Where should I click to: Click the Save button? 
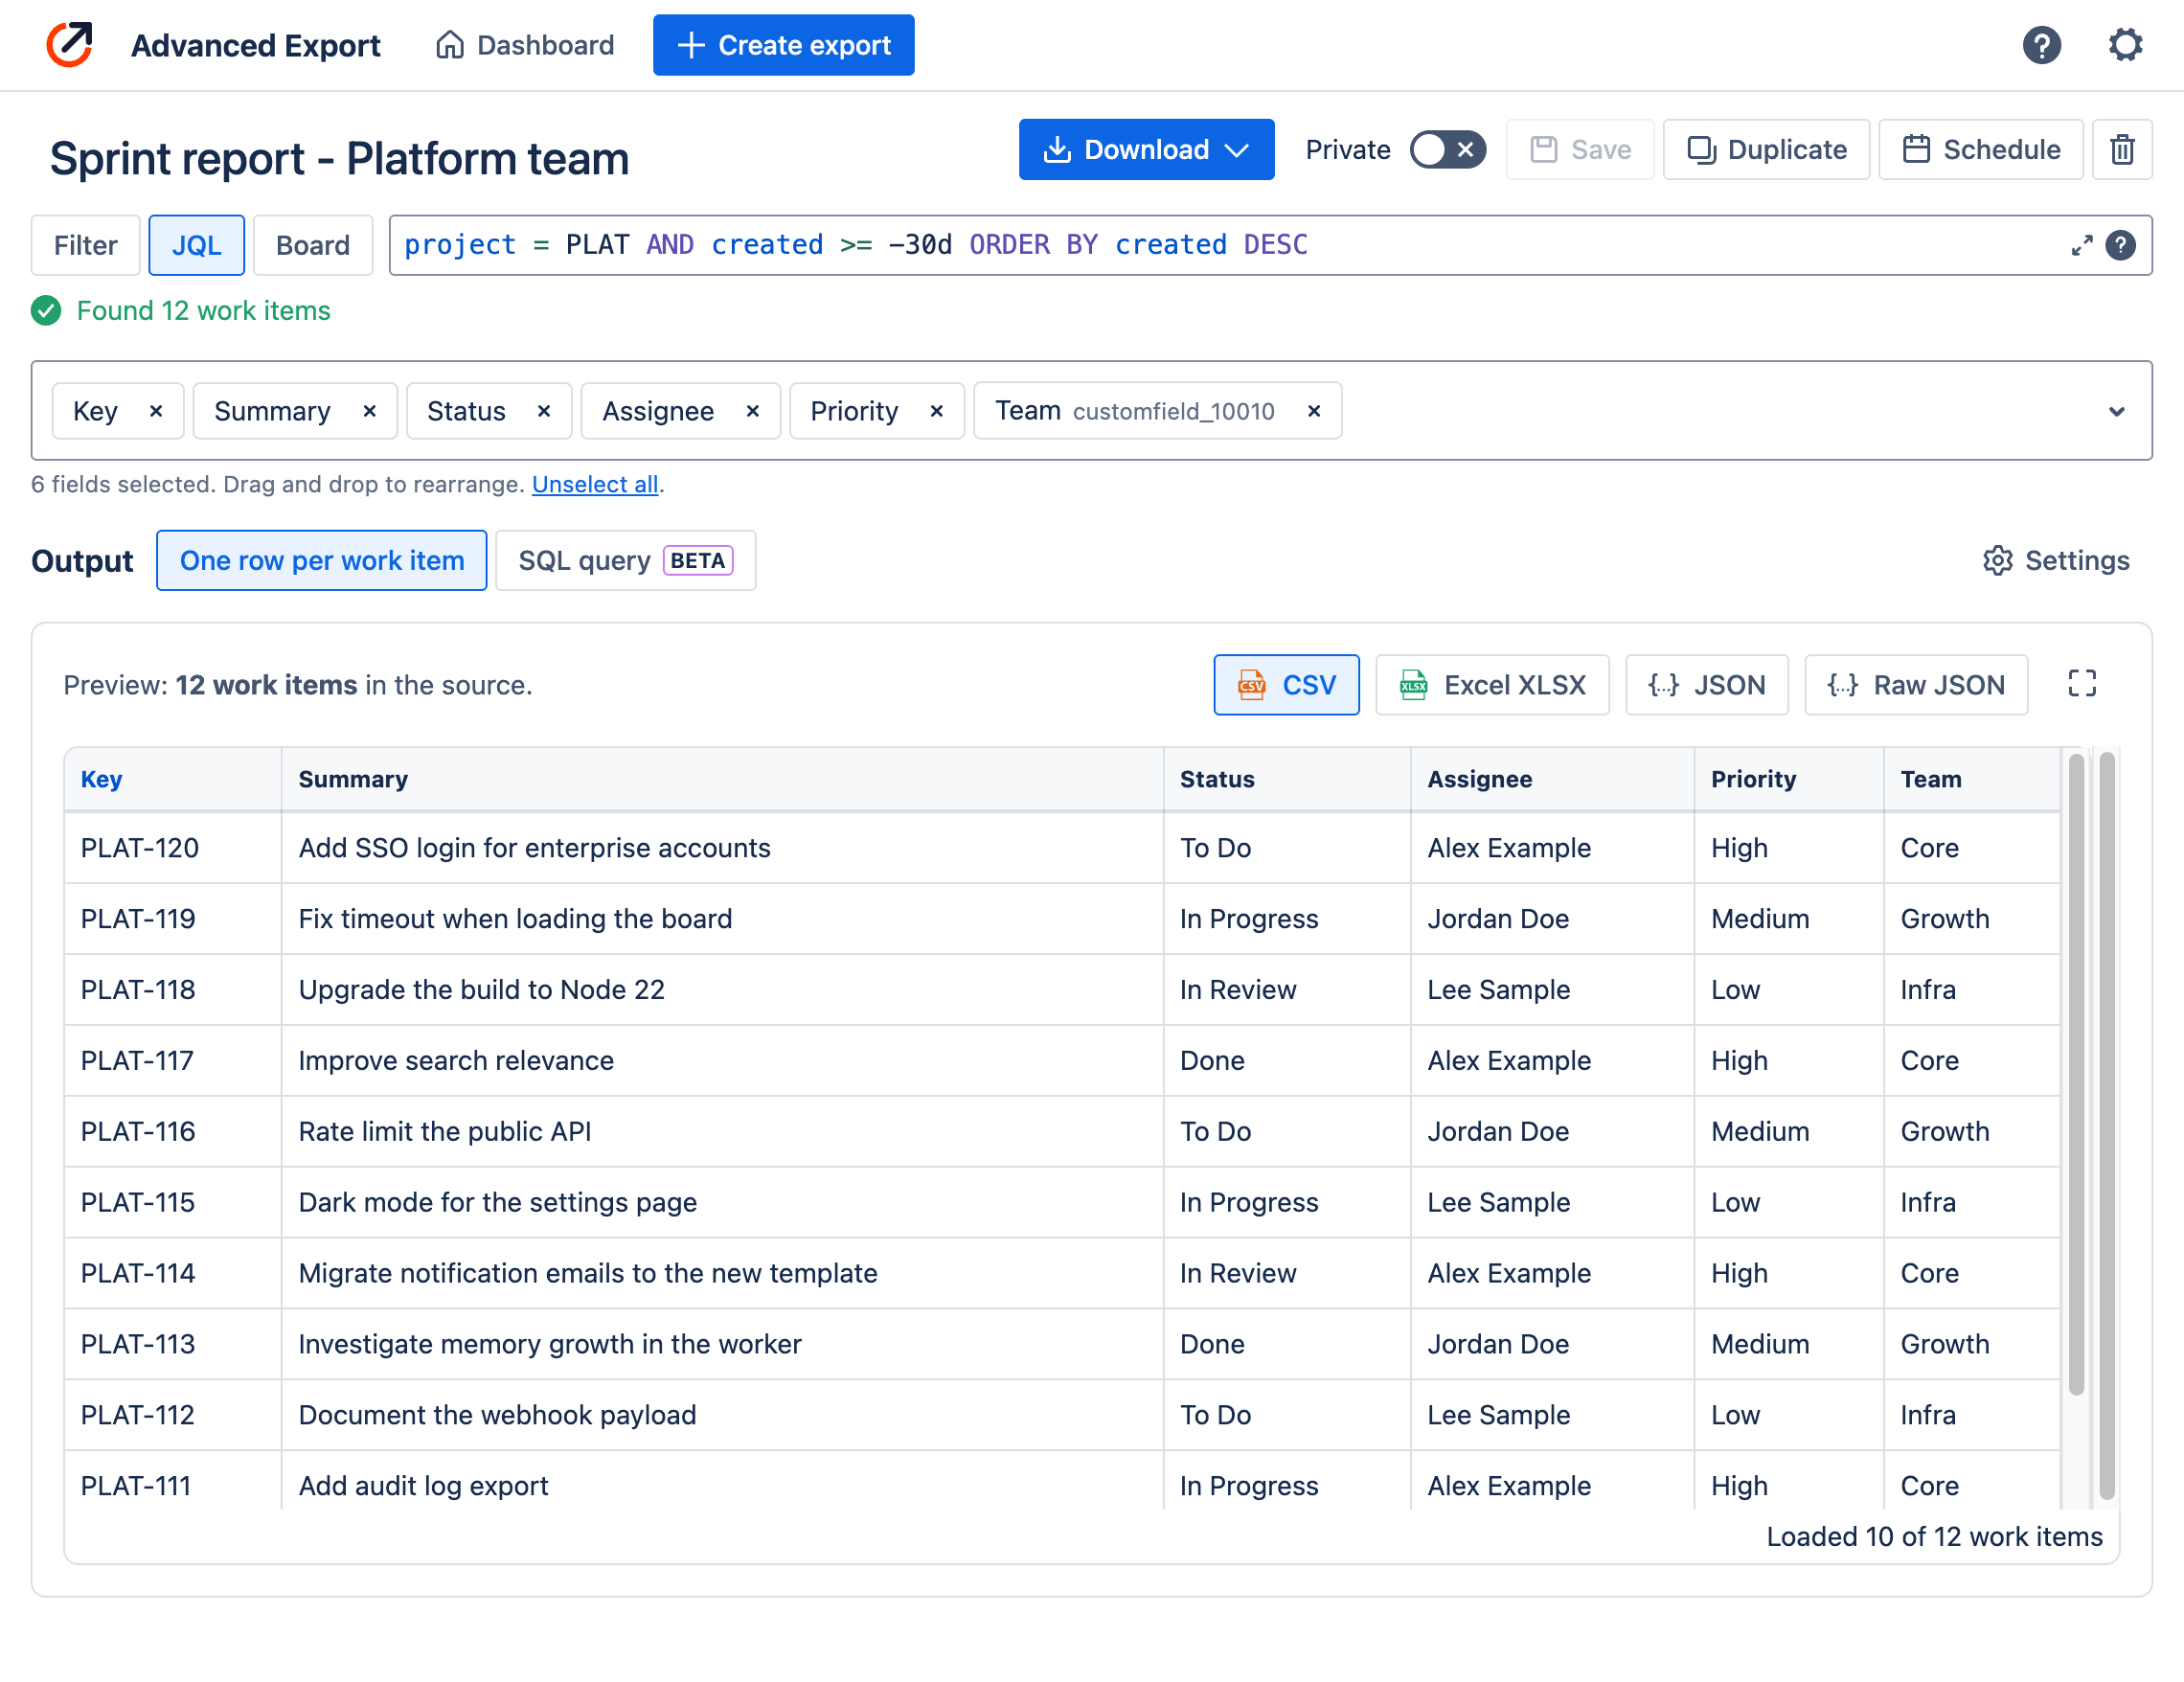click(x=1580, y=149)
